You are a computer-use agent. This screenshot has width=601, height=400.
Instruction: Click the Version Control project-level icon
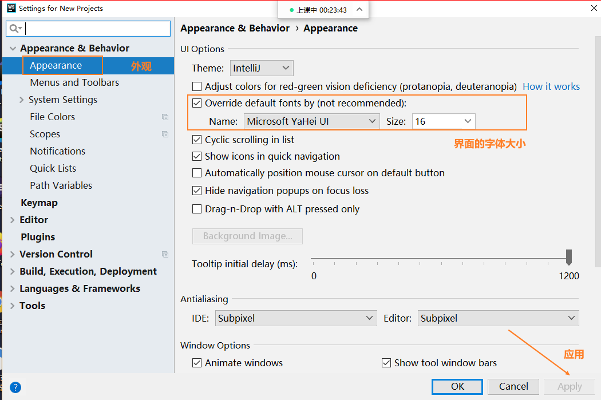[x=165, y=255]
